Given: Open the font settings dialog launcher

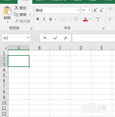Looking at the screenshot, I should coord(103,28).
